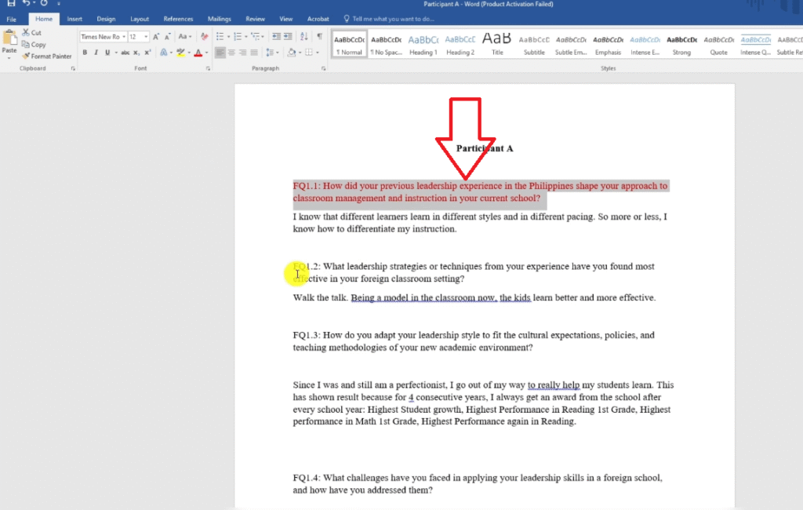This screenshot has height=510, width=803.
Task: Toggle Italic formatting
Action: pos(96,53)
